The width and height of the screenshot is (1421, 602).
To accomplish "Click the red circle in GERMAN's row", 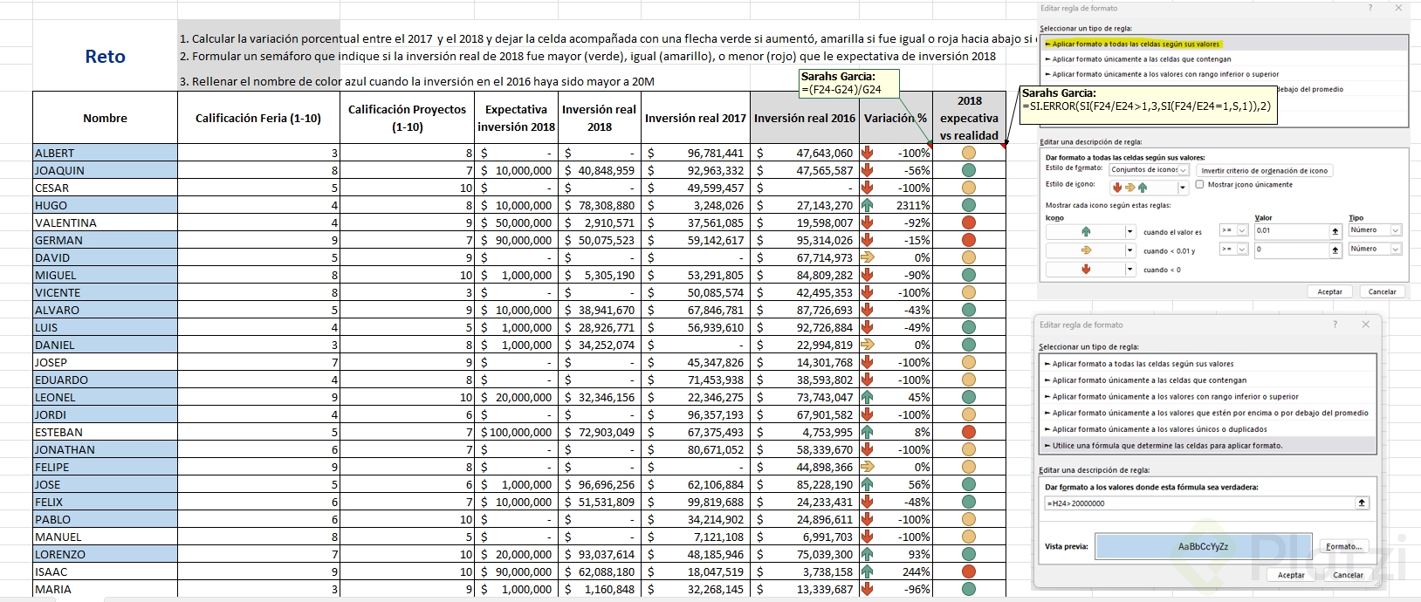I will 968,240.
